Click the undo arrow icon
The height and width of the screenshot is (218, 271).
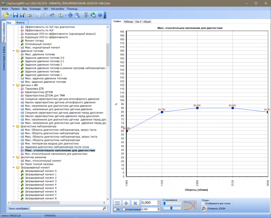52,15
